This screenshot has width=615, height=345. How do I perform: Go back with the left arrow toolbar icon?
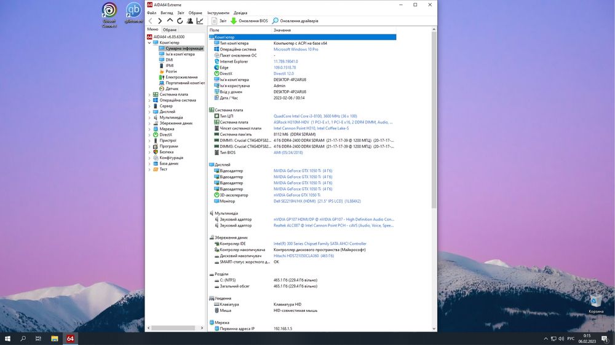(x=150, y=21)
